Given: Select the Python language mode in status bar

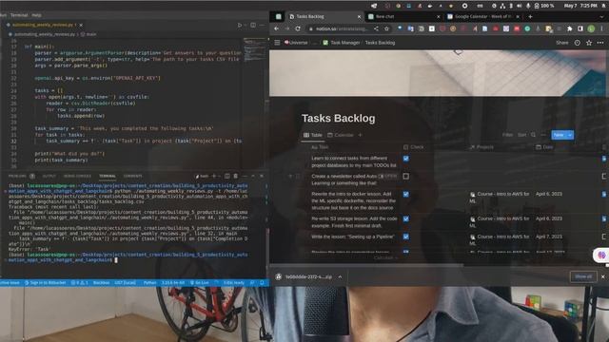Looking at the screenshot, I should pos(149,283).
